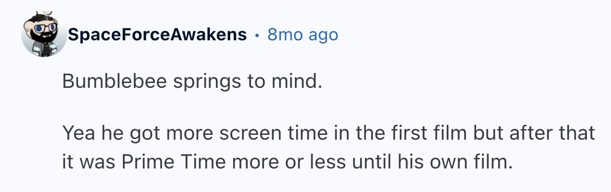Click the "8mo ago" timestamp link
Viewport: 611px width, 192px height.
(x=303, y=35)
